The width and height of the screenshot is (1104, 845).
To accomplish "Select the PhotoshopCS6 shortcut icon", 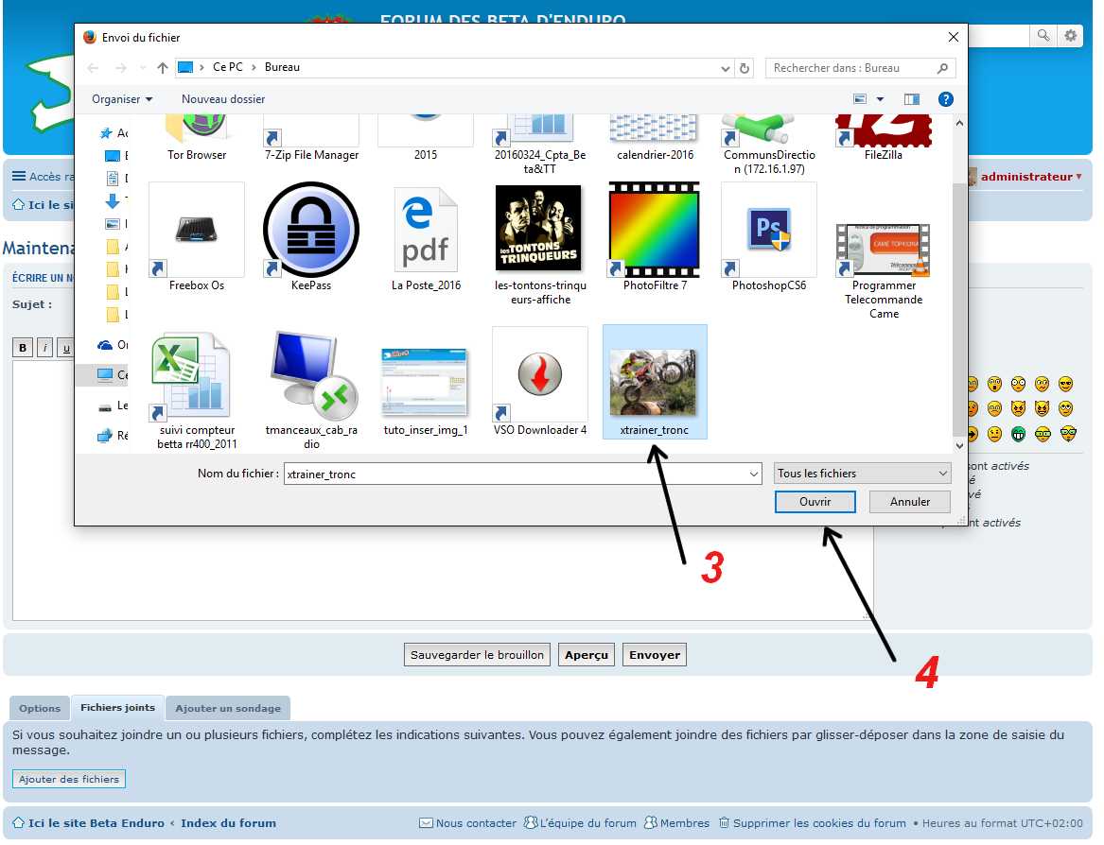I will [x=768, y=230].
